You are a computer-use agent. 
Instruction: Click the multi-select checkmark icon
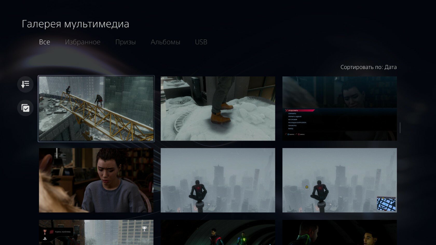click(x=25, y=108)
